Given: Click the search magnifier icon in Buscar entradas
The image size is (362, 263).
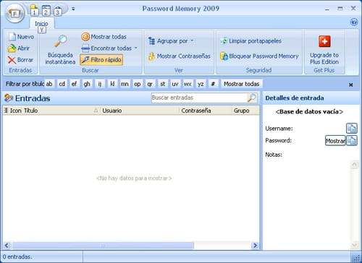Looking at the screenshot, I should [251, 98].
